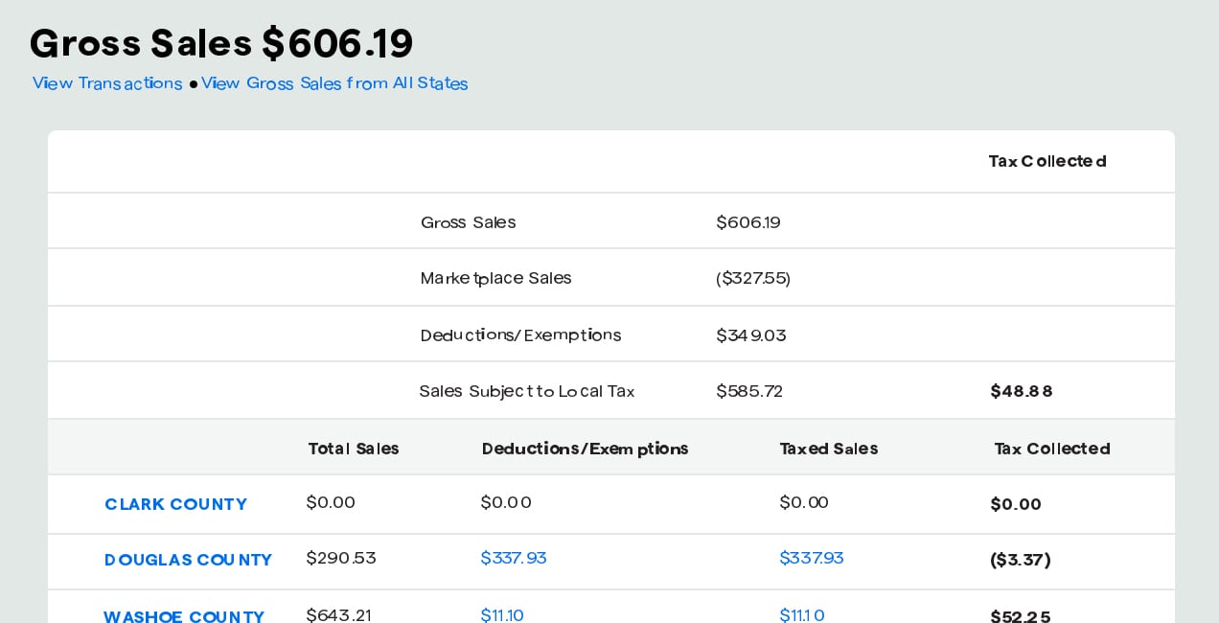This screenshot has width=1219, height=623.
Task: Open the View Transactions link
Action: pyautogui.click(x=107, y=83)
